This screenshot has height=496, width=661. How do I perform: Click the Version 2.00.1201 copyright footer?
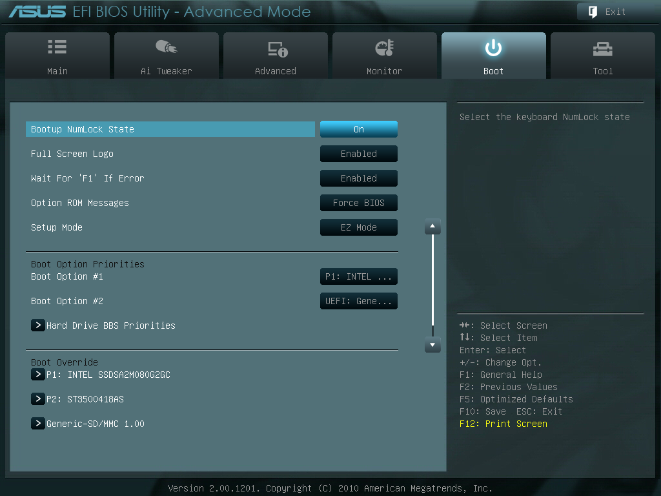point(330,488)
